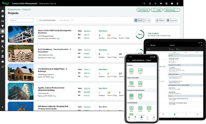
Task: Open the help question mark icon
Action: (172, 4)
